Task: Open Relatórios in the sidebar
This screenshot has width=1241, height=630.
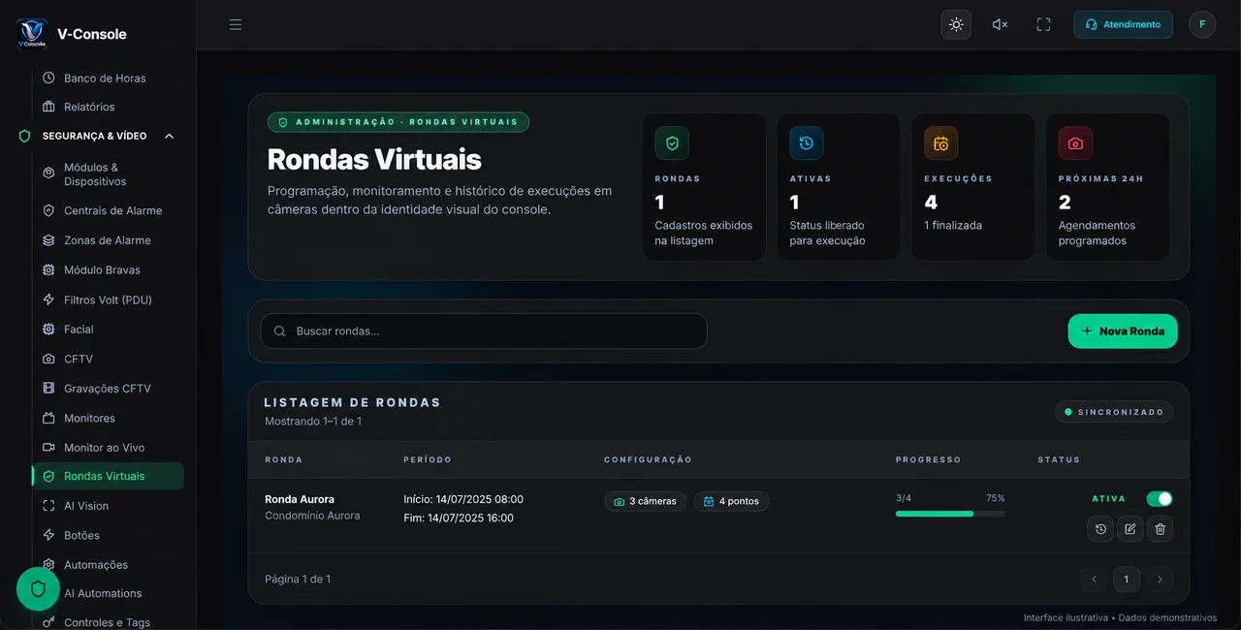Action: (89, 107)
